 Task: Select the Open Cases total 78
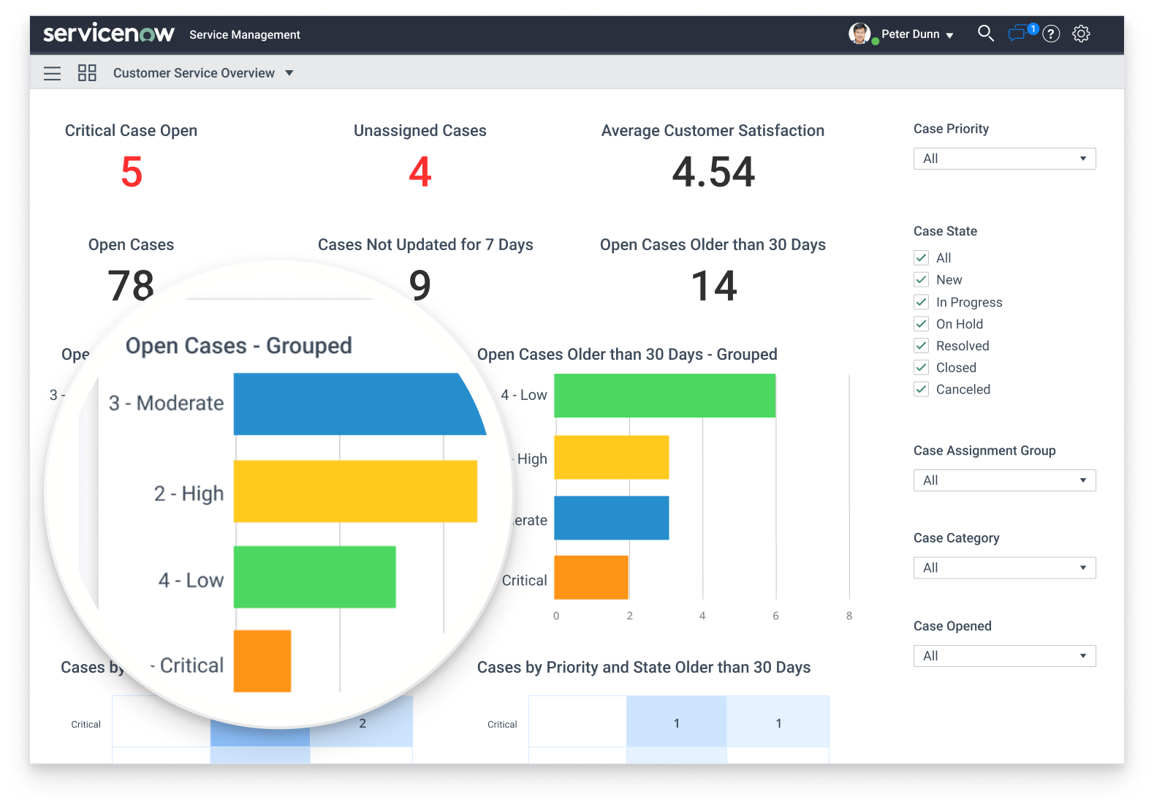coord(131,285)
